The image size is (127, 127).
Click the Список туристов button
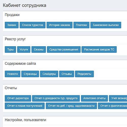point(33,25)
